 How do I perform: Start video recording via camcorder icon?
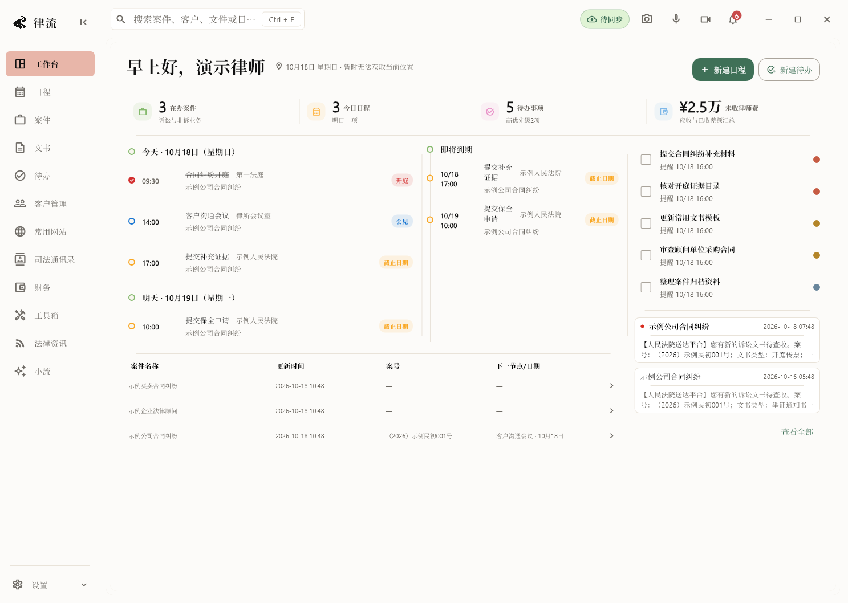click(705, 19)
